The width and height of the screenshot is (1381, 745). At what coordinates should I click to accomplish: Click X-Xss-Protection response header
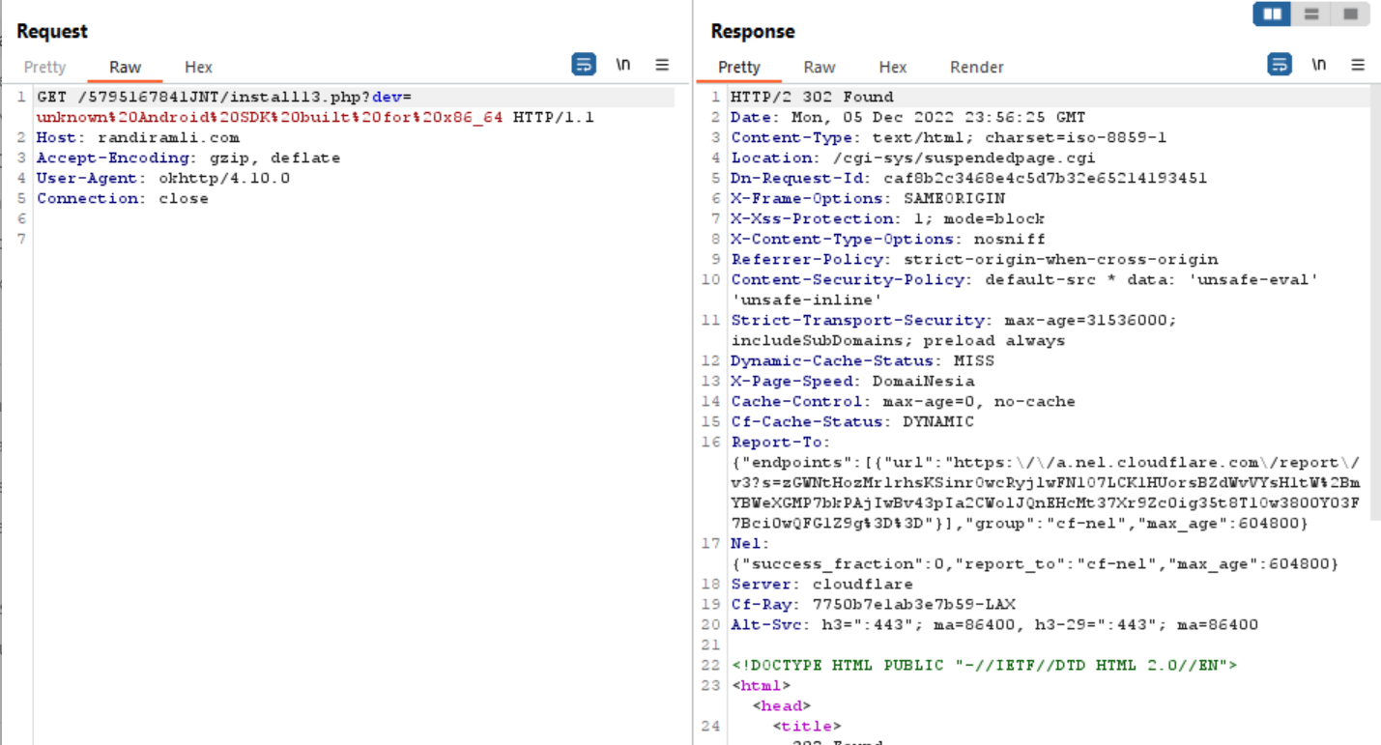click(x=888, y=218)
